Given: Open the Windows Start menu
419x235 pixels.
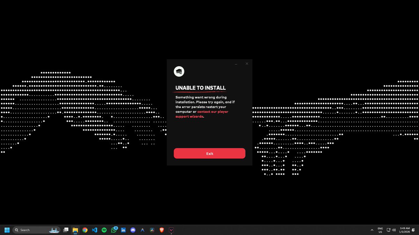Looking at the screenshot, I should coord(7,230).
